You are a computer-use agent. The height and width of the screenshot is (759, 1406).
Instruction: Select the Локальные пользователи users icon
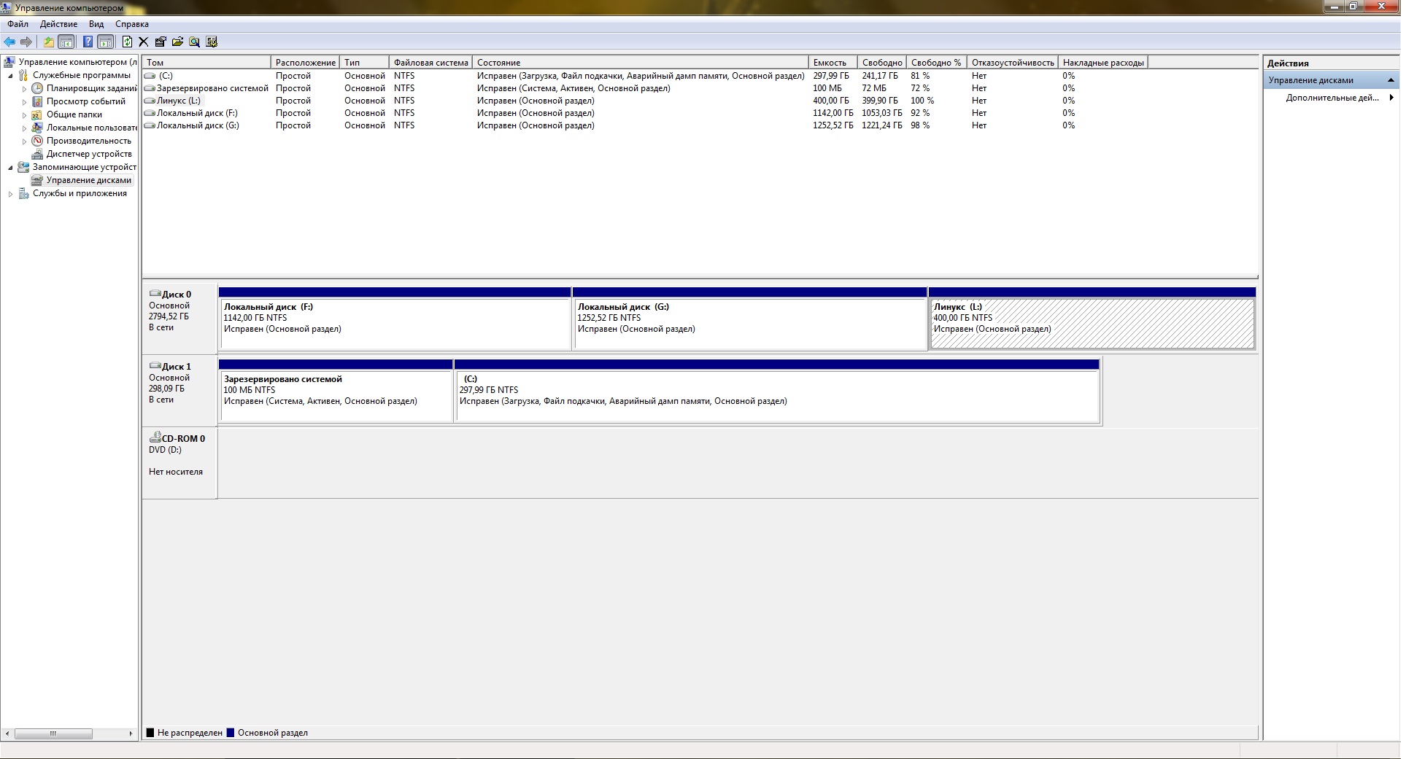[x=37, y=128]
